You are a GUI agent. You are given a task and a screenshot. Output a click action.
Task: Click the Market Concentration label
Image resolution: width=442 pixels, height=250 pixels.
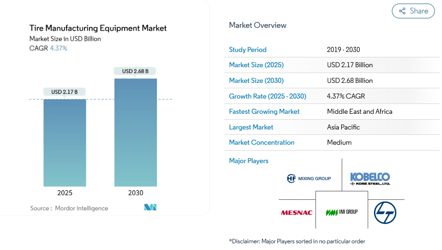pyautogui.click(x=262, y=142)
